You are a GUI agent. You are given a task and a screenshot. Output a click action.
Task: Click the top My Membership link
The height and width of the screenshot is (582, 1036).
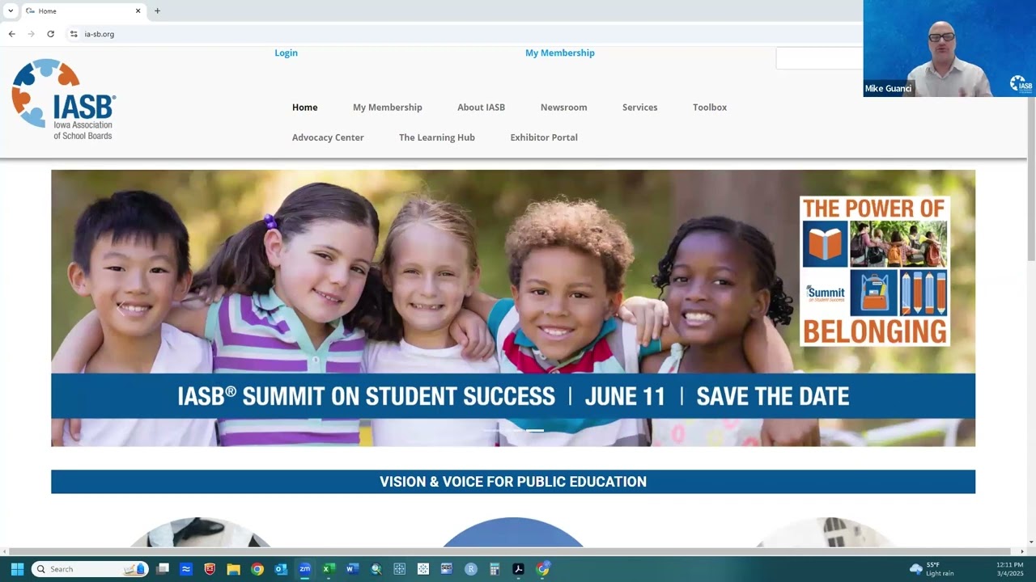coord(560,53)
